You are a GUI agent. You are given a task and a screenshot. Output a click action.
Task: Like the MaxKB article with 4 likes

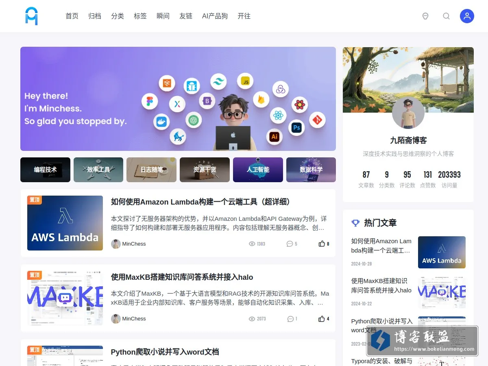324,319
